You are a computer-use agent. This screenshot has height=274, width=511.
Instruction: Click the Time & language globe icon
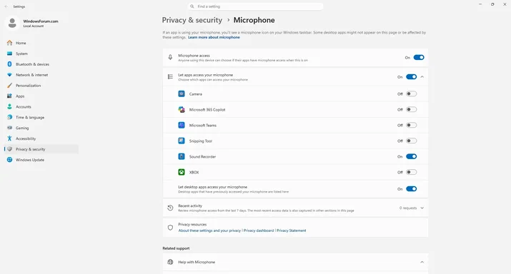click(10, 117)
